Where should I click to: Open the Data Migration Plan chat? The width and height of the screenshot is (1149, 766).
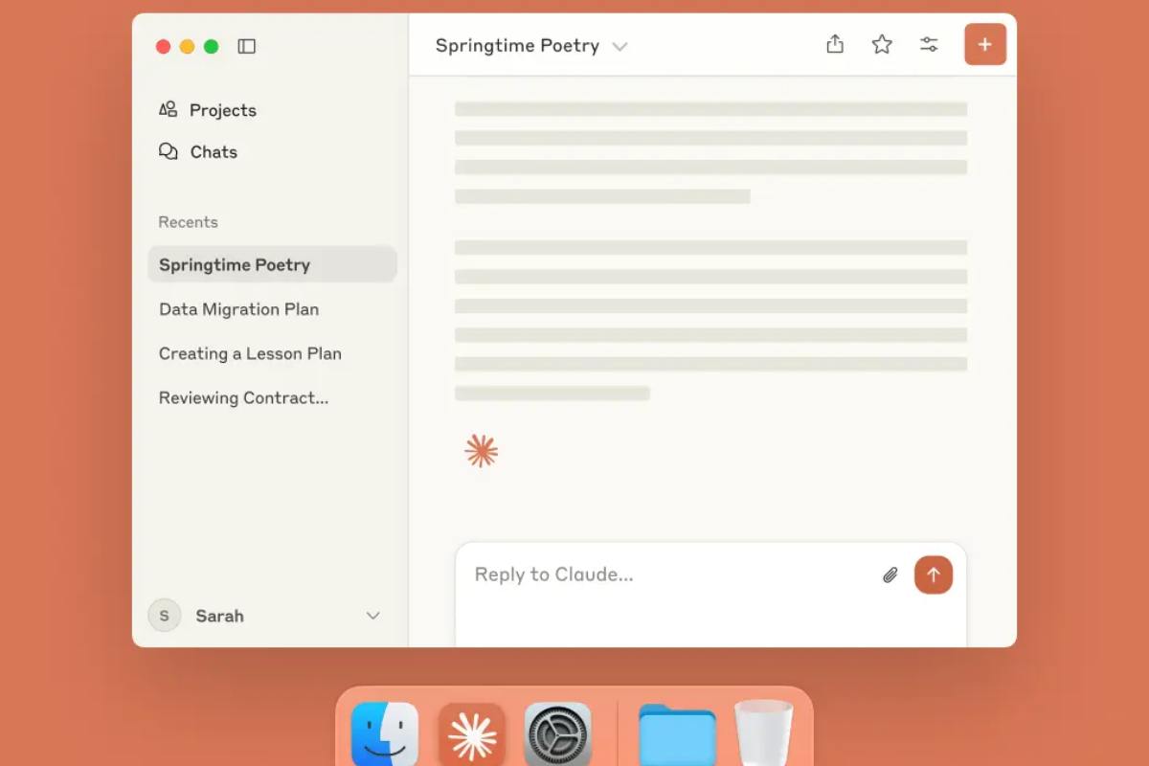pos(238,309)
